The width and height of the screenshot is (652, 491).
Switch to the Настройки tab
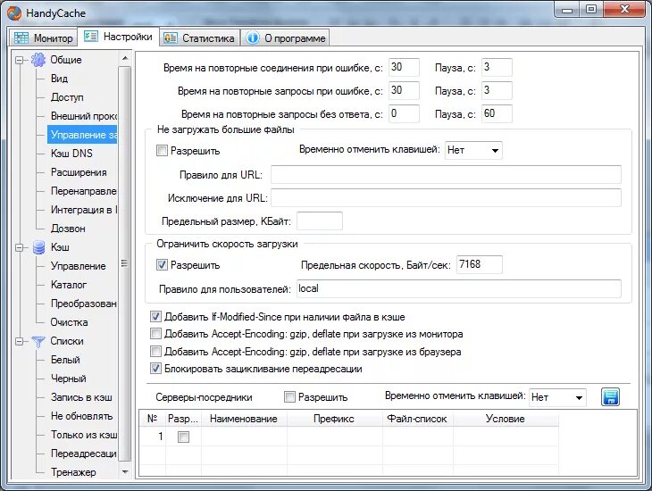(x=119, y=37)
